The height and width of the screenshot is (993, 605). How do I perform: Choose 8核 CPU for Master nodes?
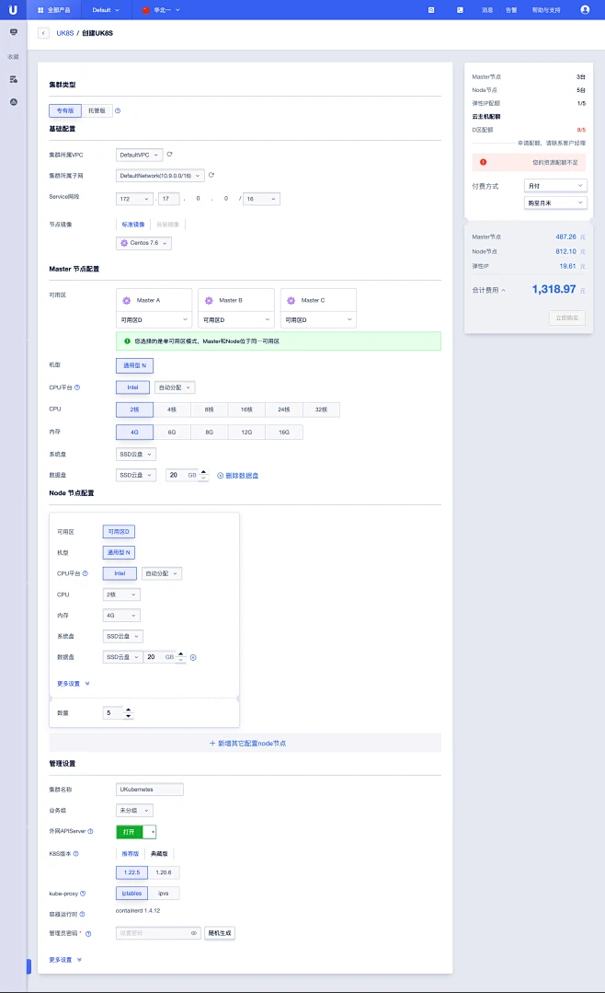pyautogui.click(x=209, y=410)
